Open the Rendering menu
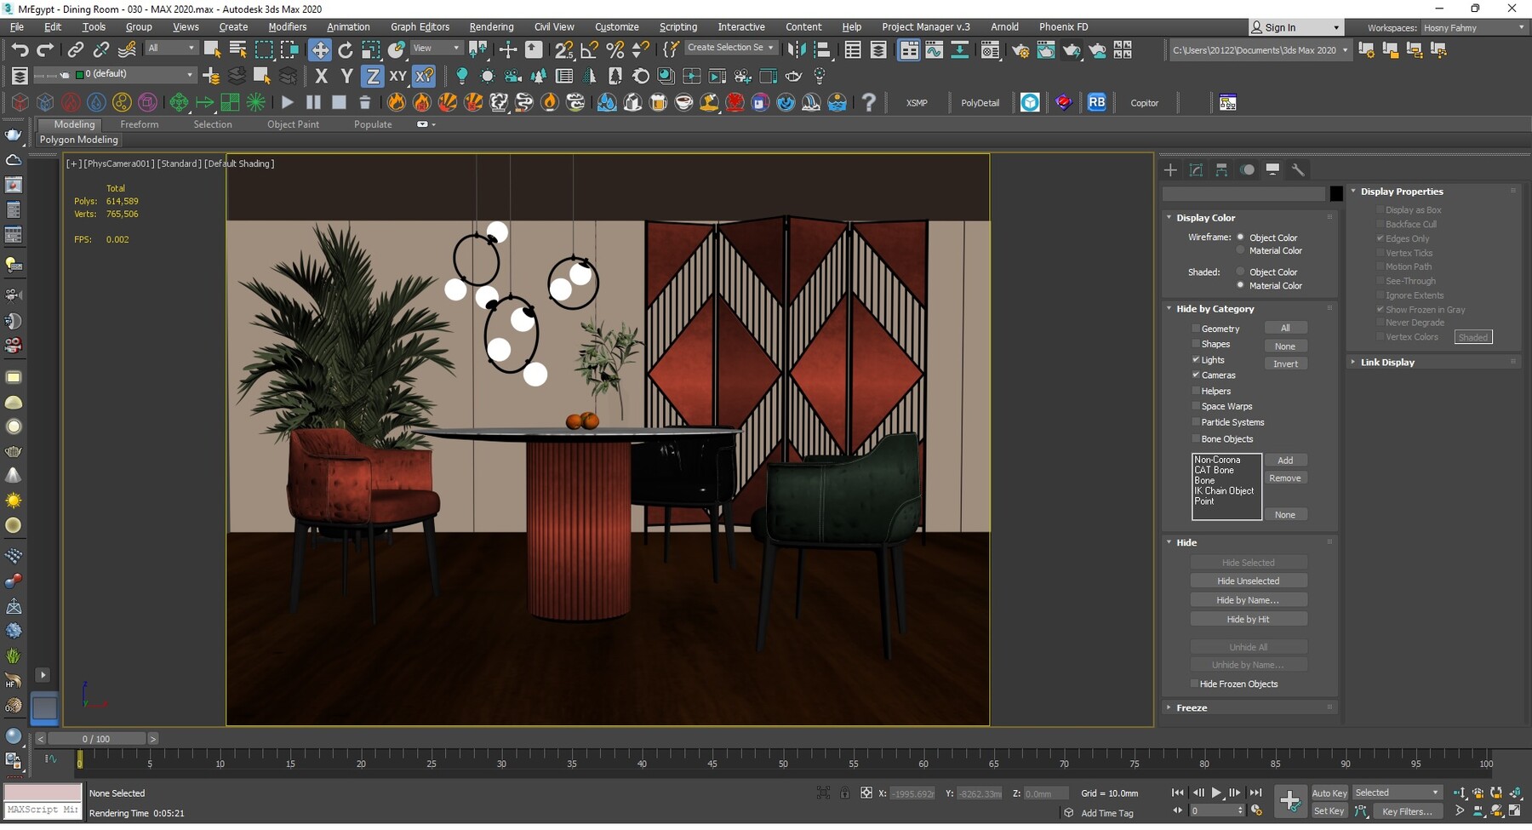Image resolution: width=1532 pixels, height=830 pixels. click(x=491, y=26)
